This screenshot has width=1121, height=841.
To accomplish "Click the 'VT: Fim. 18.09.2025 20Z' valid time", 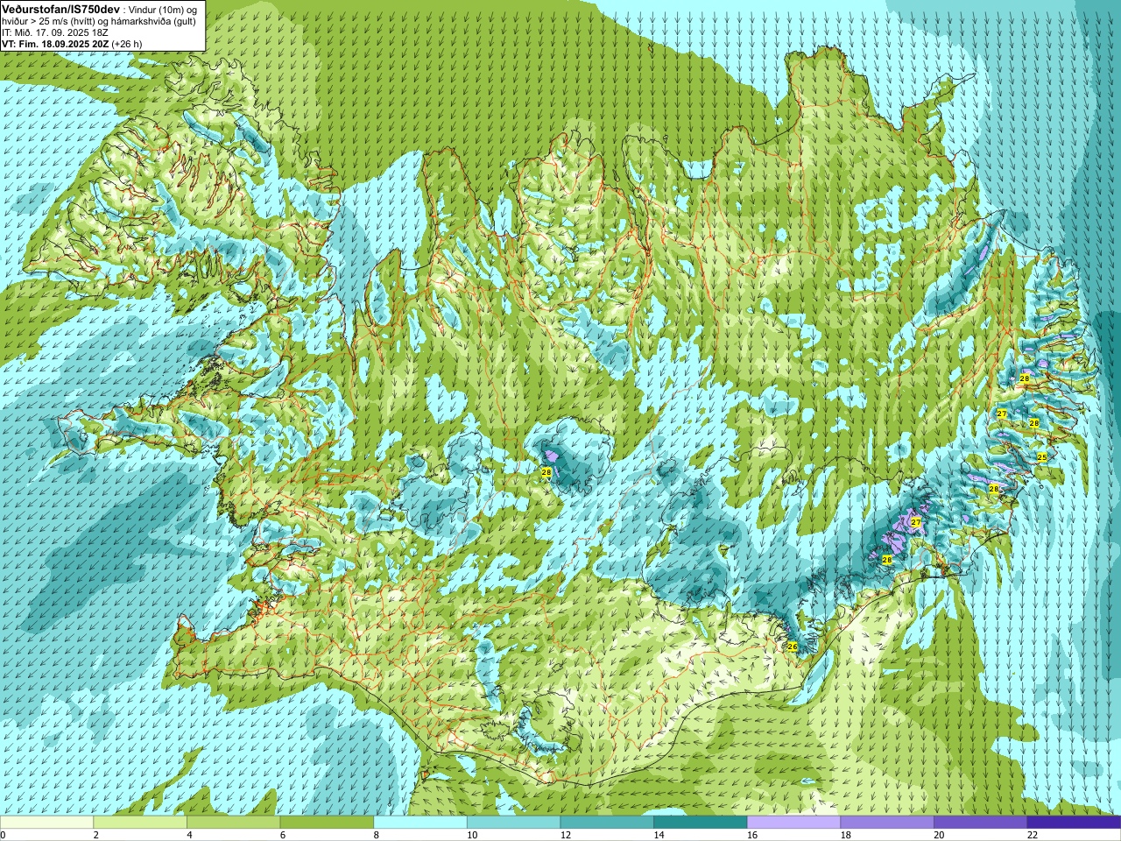I will pos(55,44).
